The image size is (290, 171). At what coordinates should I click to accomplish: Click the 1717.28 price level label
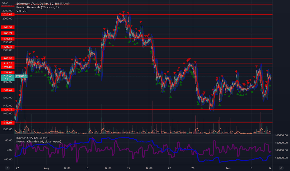[7, 63]
